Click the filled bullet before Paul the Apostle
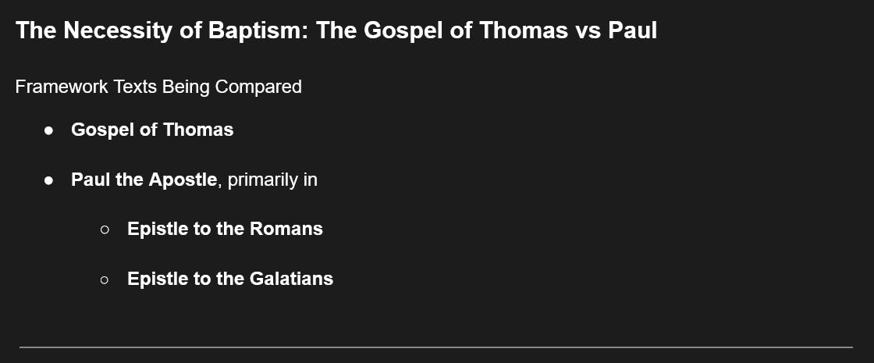Viewport: 874px width, 363px height. [x=48, y=180]
